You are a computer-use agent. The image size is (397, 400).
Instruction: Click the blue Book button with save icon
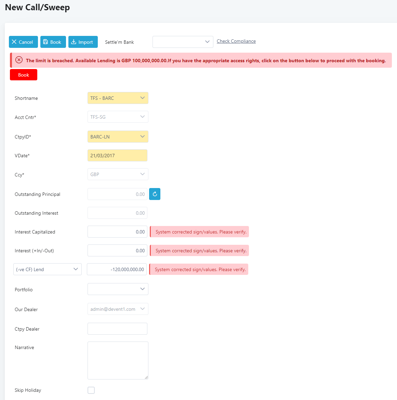(x=53, y=42)
